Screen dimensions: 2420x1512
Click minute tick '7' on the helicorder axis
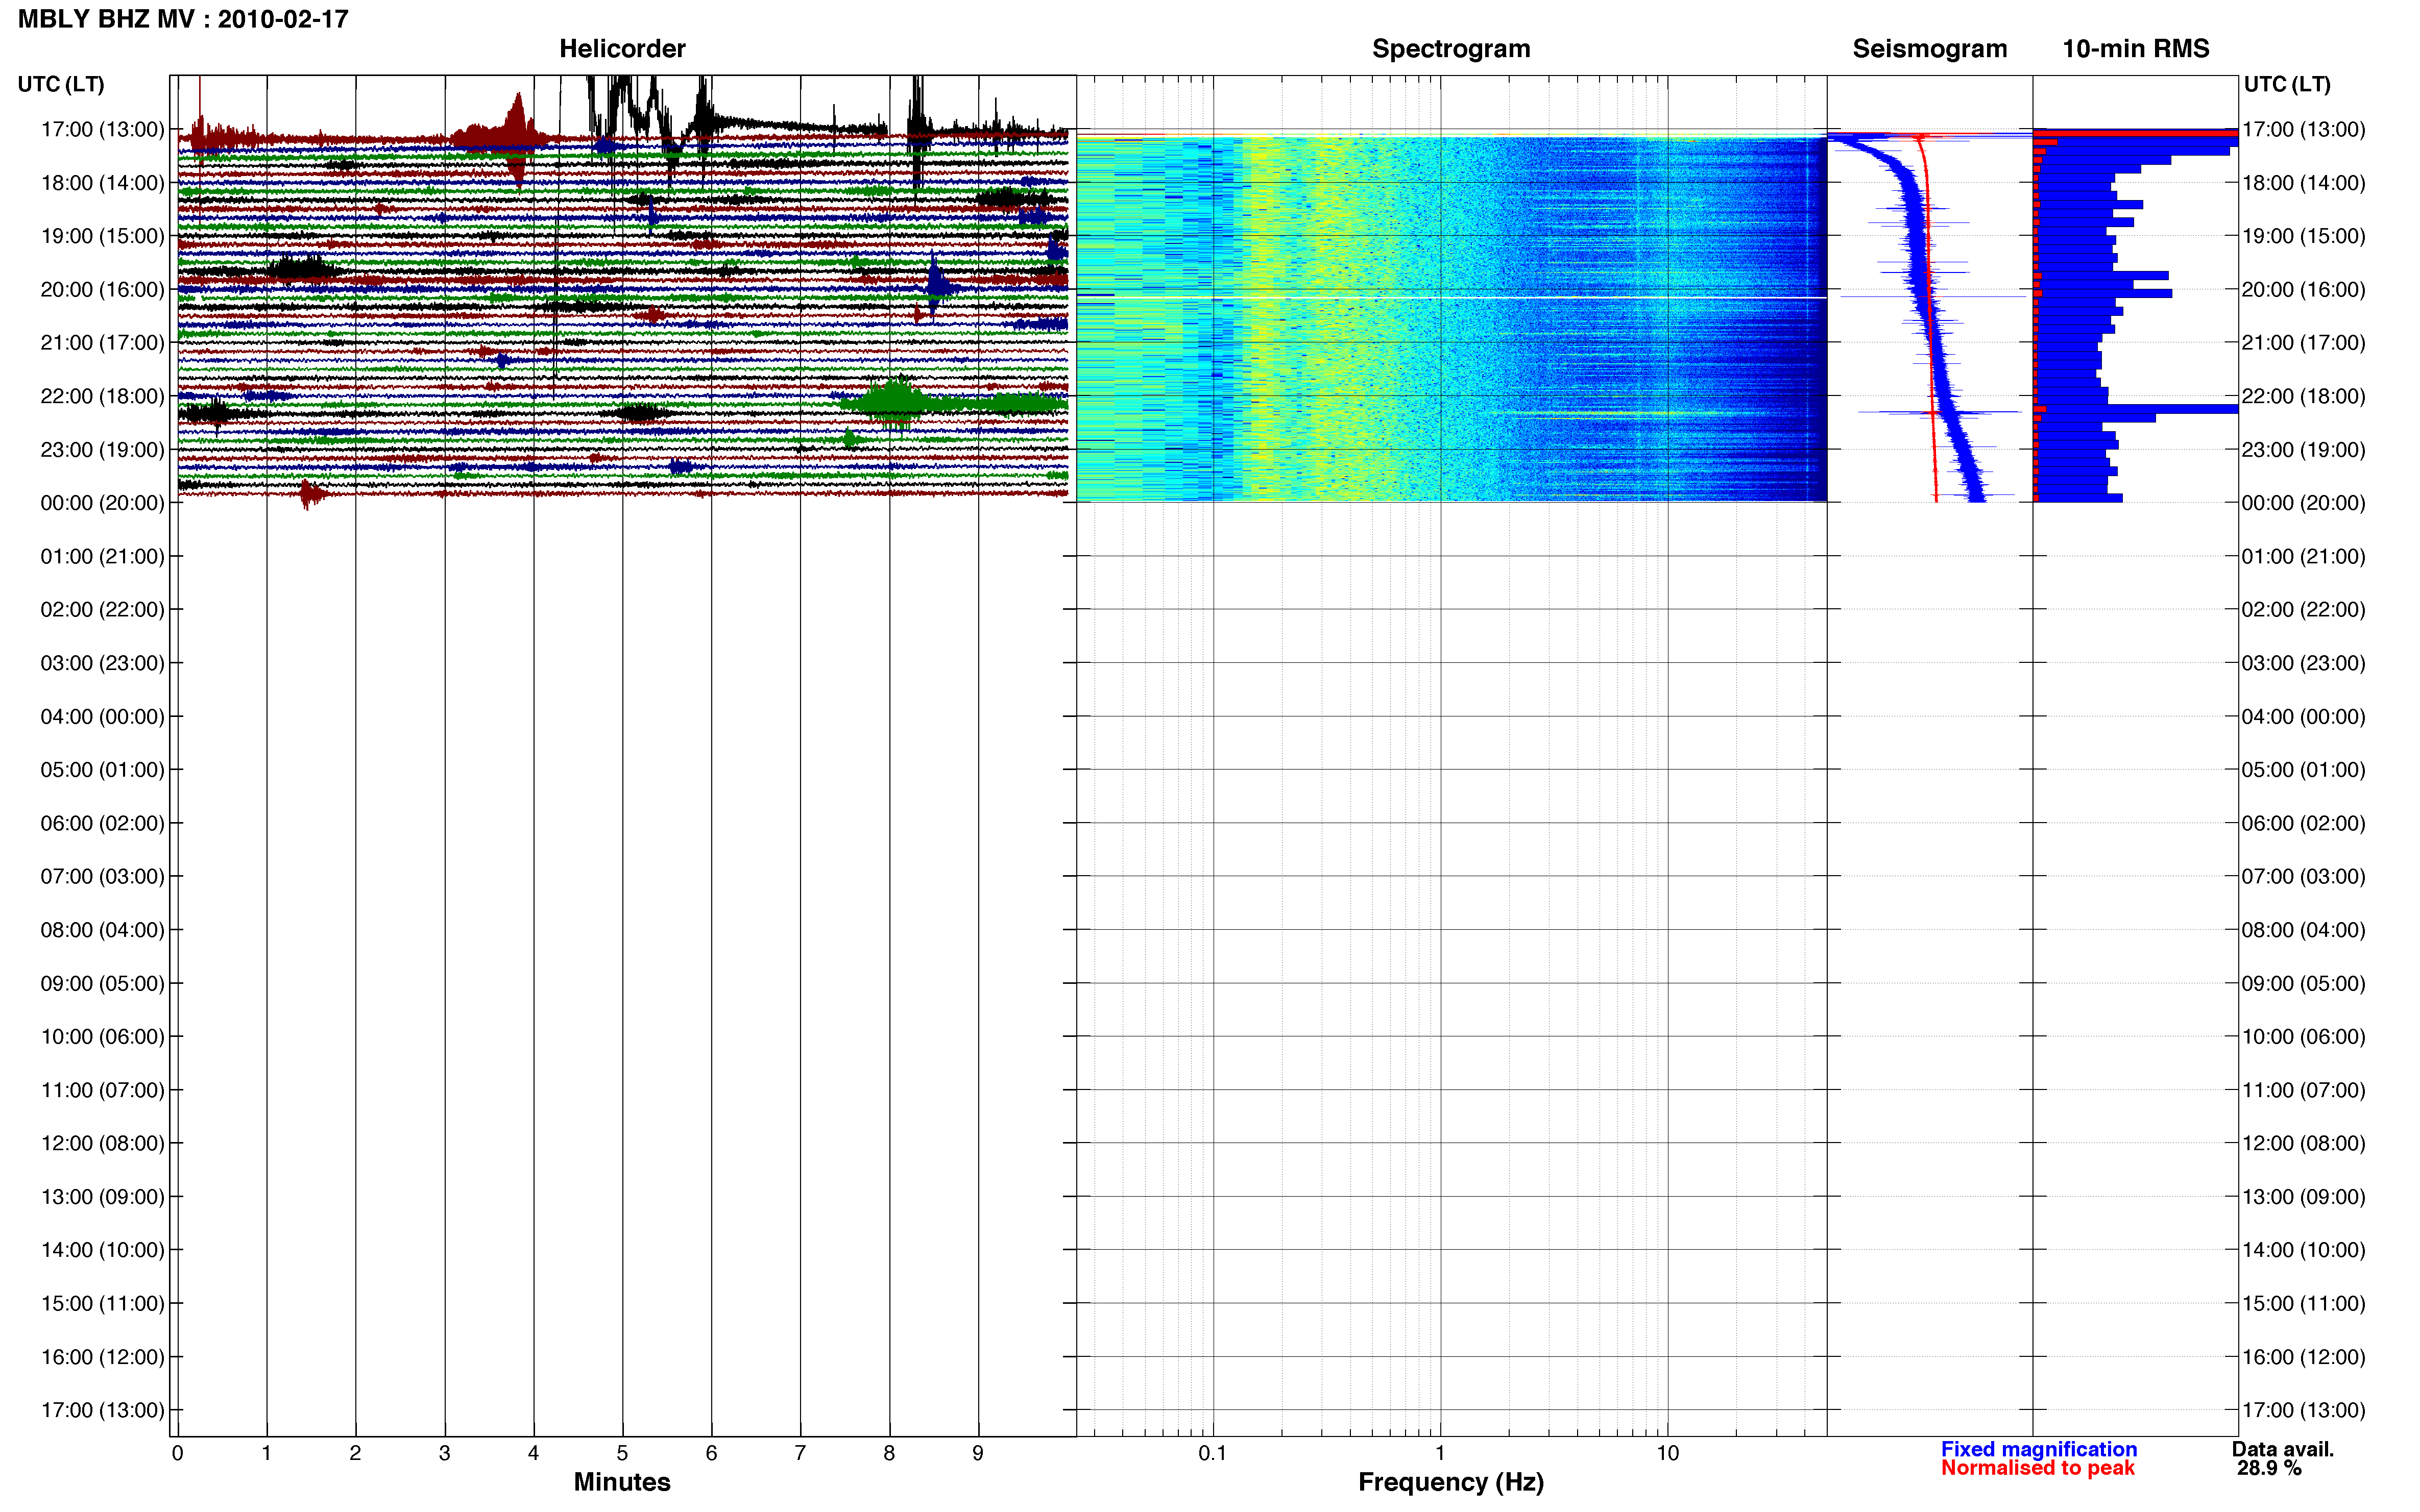(801, 1453)
